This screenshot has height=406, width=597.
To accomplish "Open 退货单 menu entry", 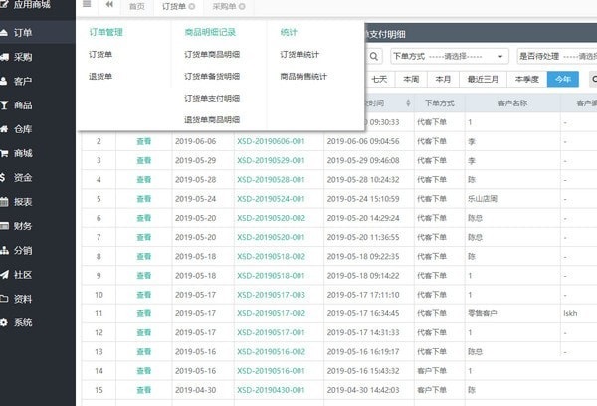I will 100,77.
